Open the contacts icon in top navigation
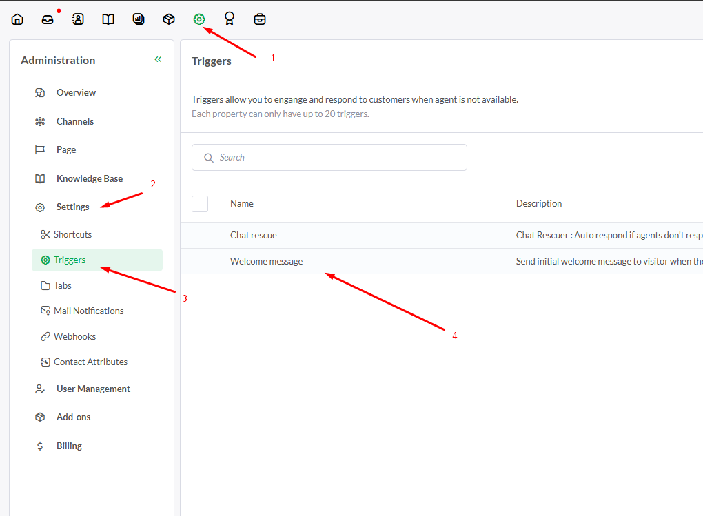The height and width of the screenshot is (516, 703). (78, 19)
